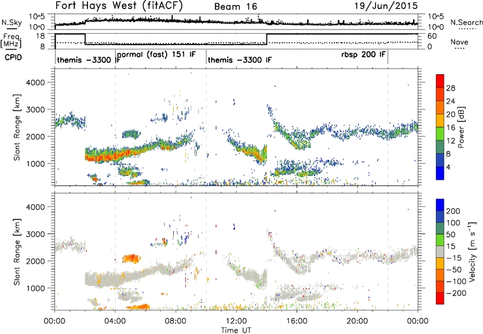Image resolution: width=483 pixels, height=334 pixels.
Task: Click the '4' label on the power colorbar
Action: (448, 167)
